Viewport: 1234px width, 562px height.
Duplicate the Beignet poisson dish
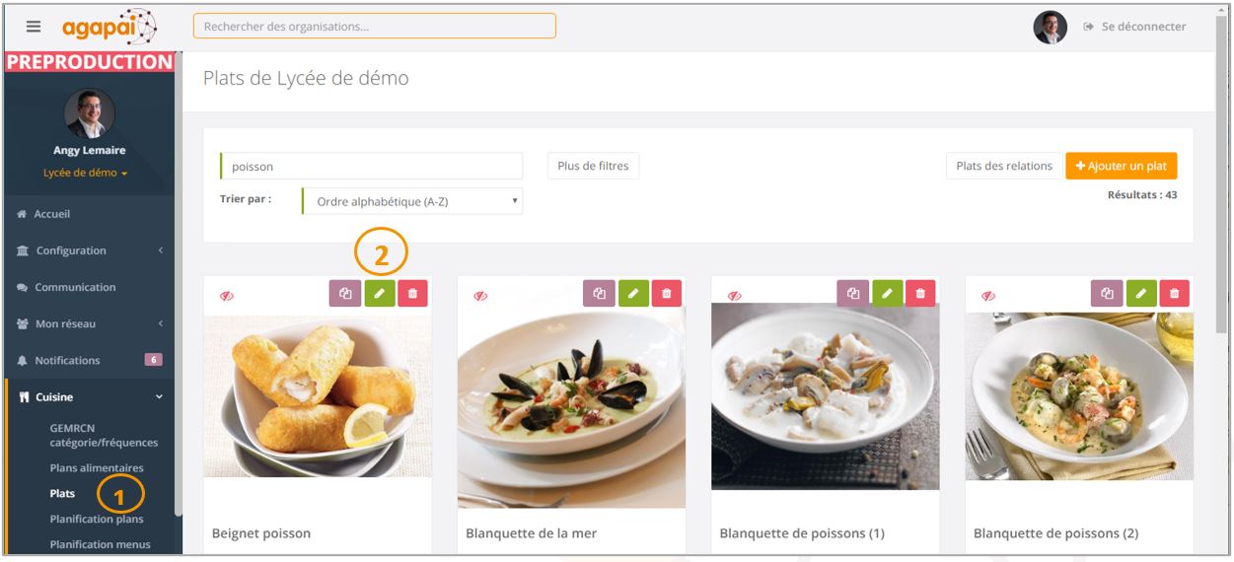(345, 293)
